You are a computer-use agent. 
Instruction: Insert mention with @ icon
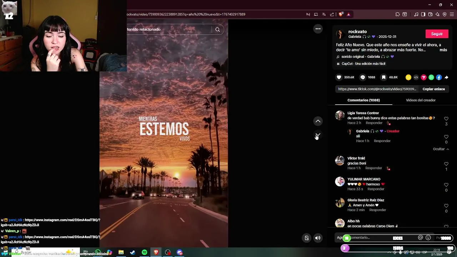click(420, 237)
